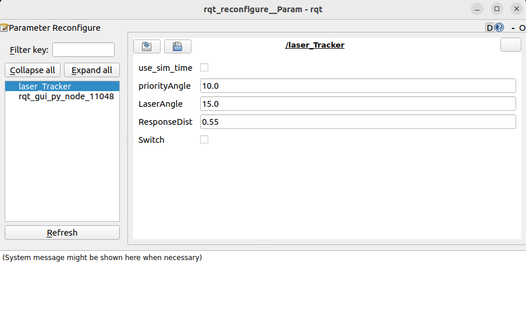Select rqt_gui_py_node_11048 in the node list

coord(62,96)
